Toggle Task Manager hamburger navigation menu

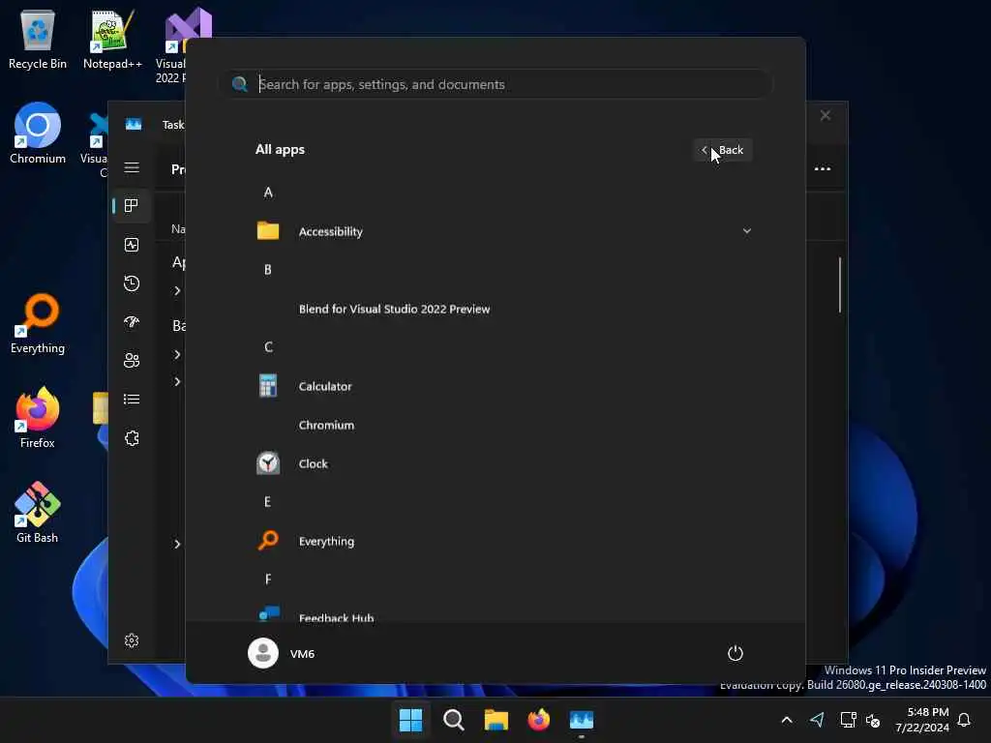pyautogui.click(x=132, y=167)
